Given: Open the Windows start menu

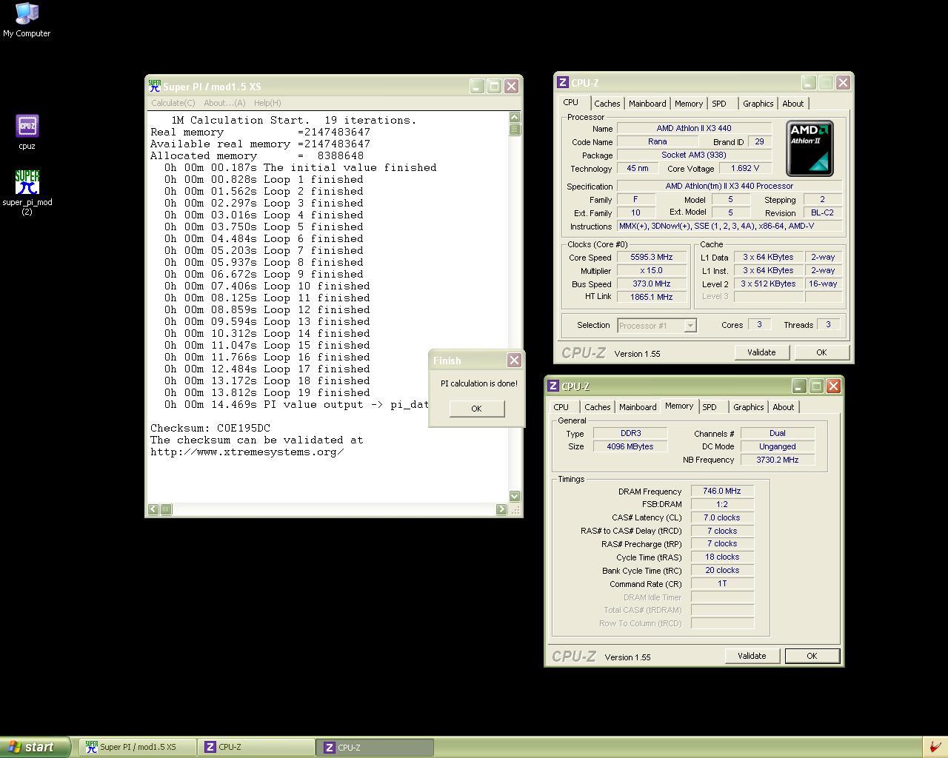Looking at the screenshot, I should point(35,747).
